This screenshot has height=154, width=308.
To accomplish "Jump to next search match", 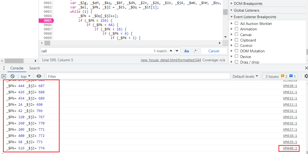I will coord(177,51).
